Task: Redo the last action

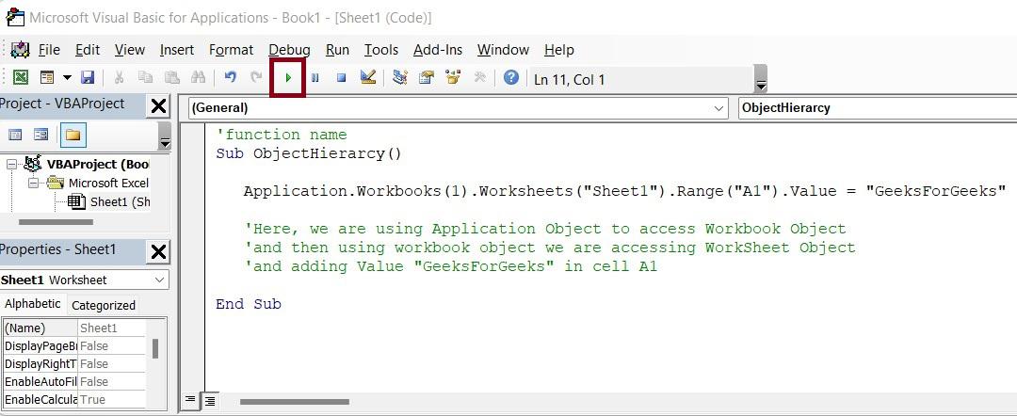Action: (x=256, y=78)
